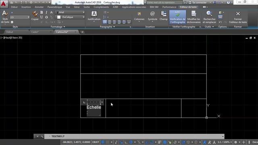
Task: Toggle bold formatting (B)
Action: (x=42, y=12)
